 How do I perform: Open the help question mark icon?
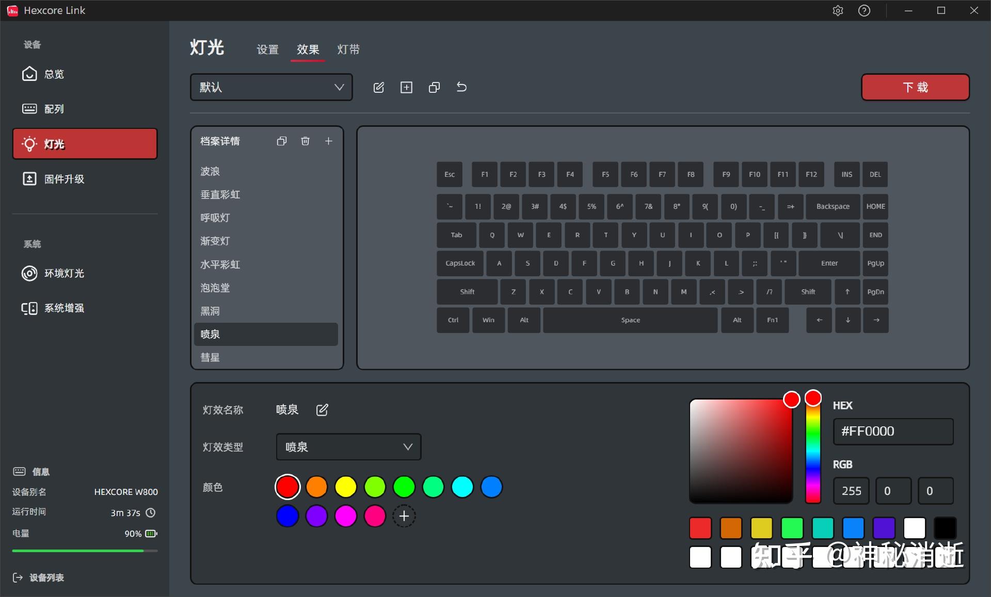point(864,10)
